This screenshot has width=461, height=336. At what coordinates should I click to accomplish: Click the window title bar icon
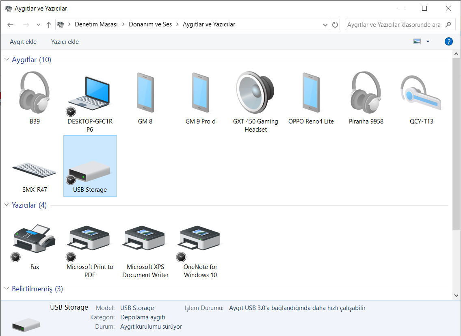click(9, 9)
